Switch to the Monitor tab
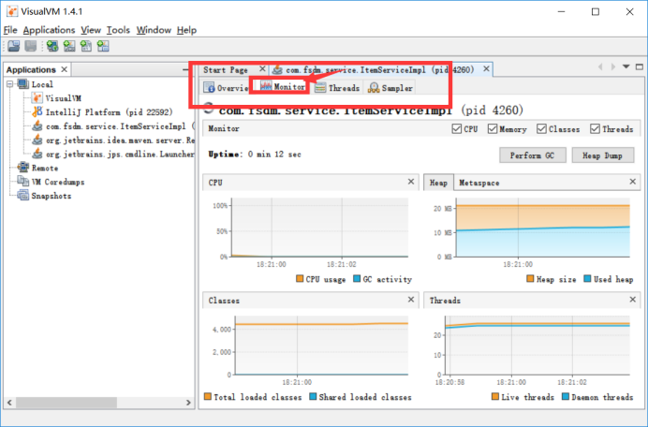 pos(282,87)
